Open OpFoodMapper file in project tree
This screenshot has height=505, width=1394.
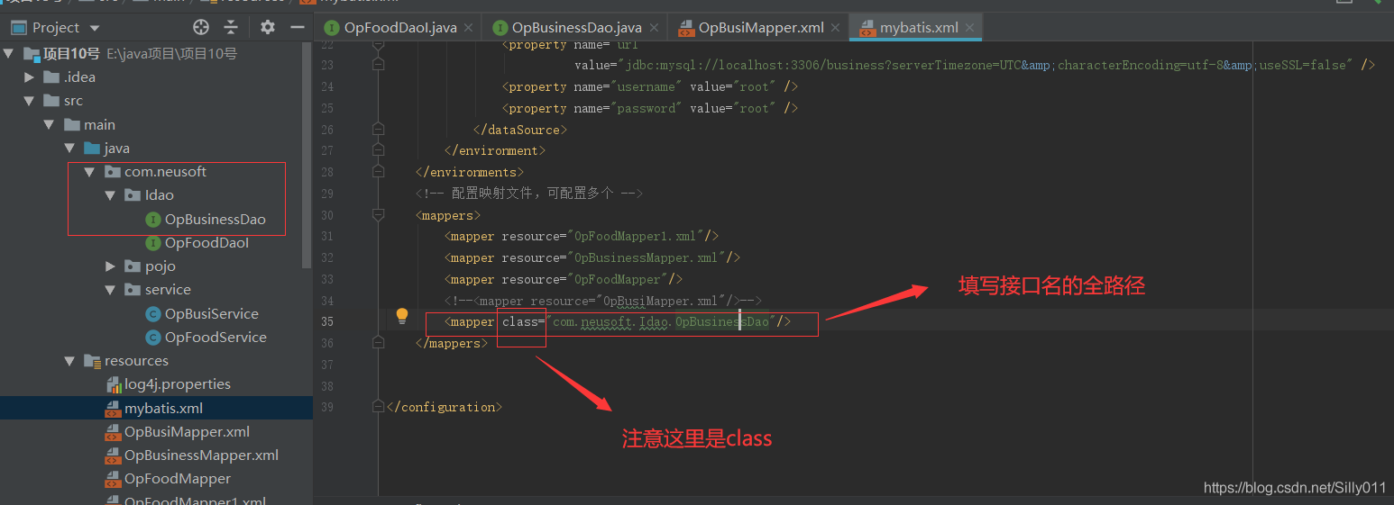178,479
